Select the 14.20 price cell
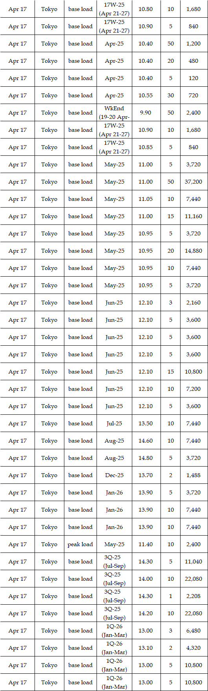Screen dimensions: 208x691 point(146,613)
